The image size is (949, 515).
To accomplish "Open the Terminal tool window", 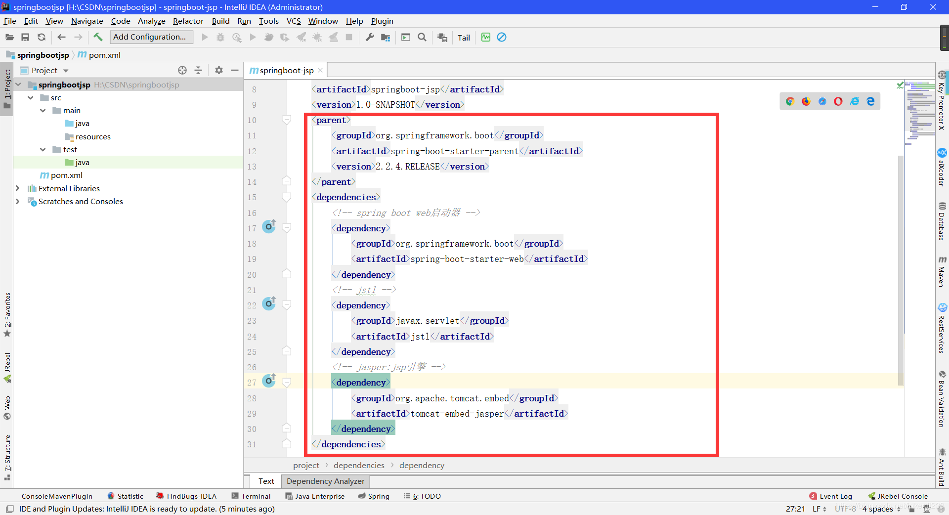I will coord(251,496).
